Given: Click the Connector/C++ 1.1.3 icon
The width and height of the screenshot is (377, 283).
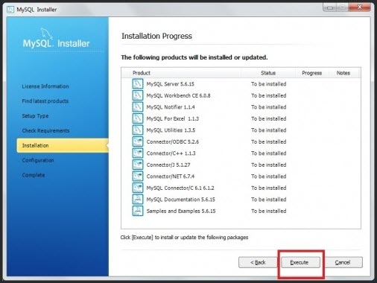Looking at the screenshot, I should pos(138,153).
